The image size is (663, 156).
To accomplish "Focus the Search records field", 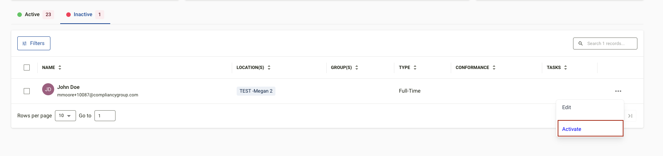I will tap(605, 43).
